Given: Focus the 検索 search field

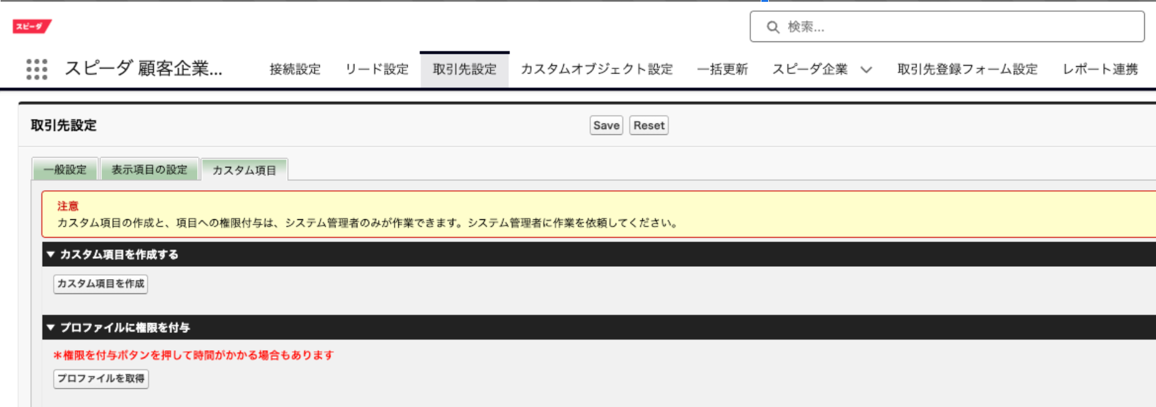Looking at the screenshot, I should coord(947,27).
